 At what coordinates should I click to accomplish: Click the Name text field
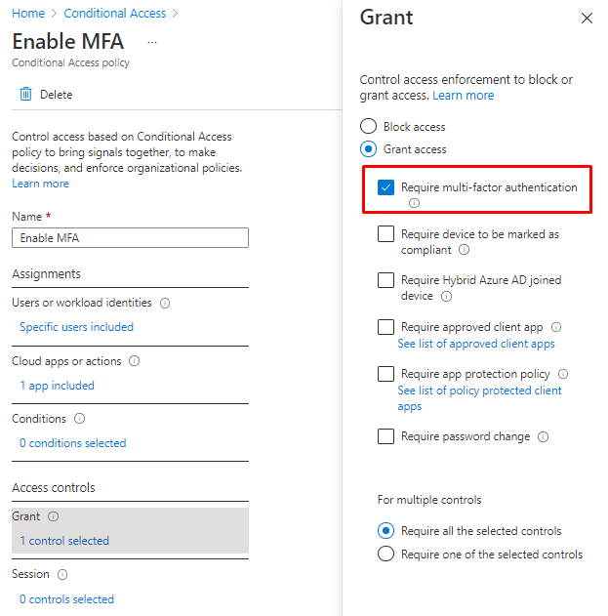130,238
